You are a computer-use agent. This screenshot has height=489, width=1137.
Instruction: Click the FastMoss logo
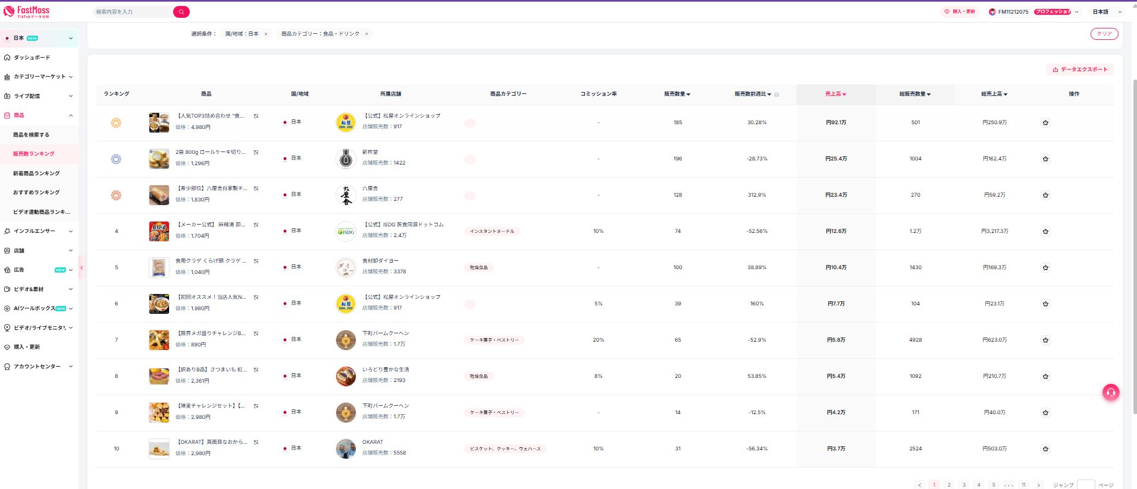pos(27,12)
